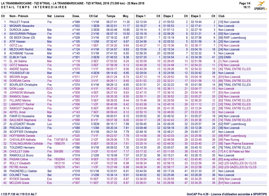The height and width of the screenshot is (196, 269).
Task: Select the 'Club' column header
Action: point(221,16)
